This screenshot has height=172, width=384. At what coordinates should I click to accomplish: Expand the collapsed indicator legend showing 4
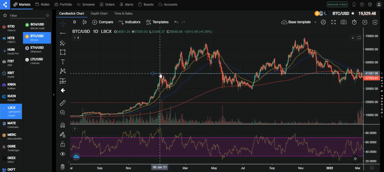point(76,38)
